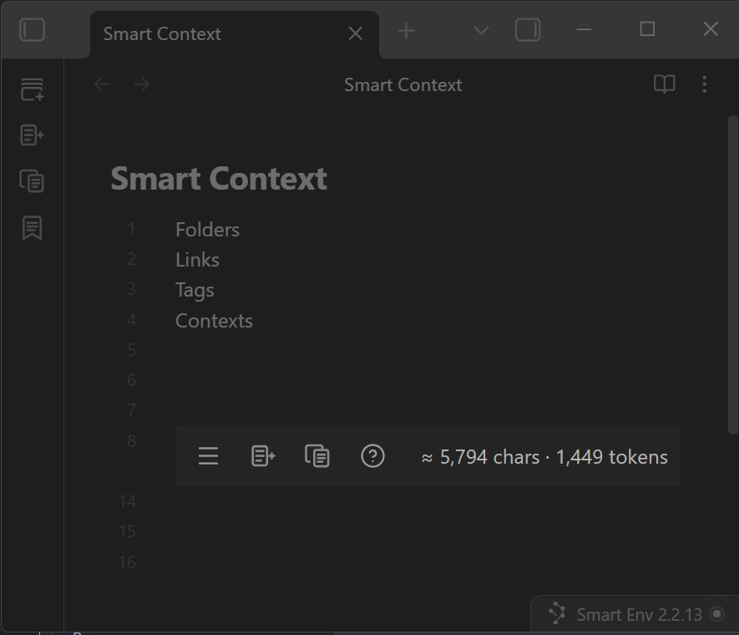Click the top ribbon stacked-cards plus icon

32,89
